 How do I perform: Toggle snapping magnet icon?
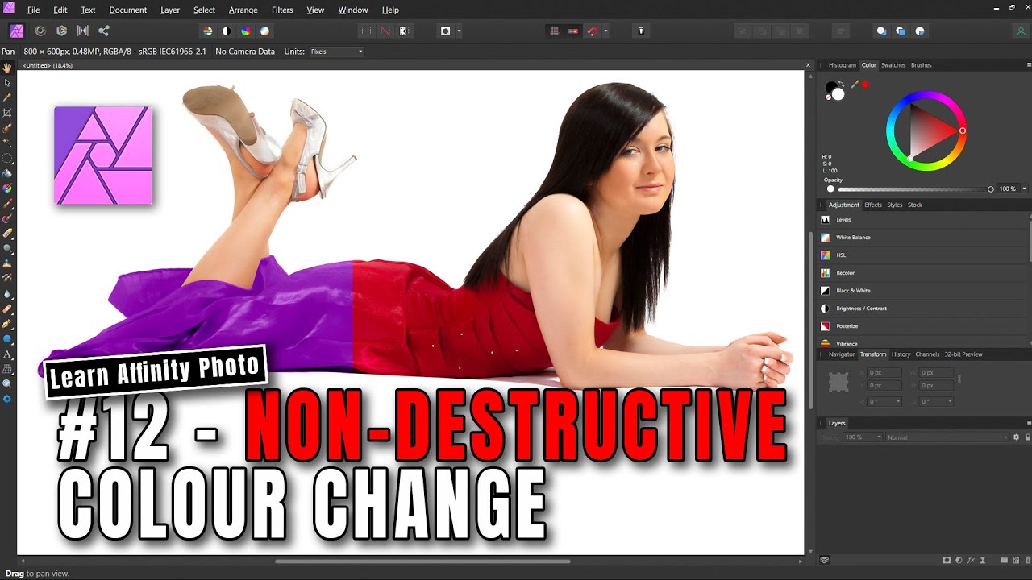(x=593, y=31)
